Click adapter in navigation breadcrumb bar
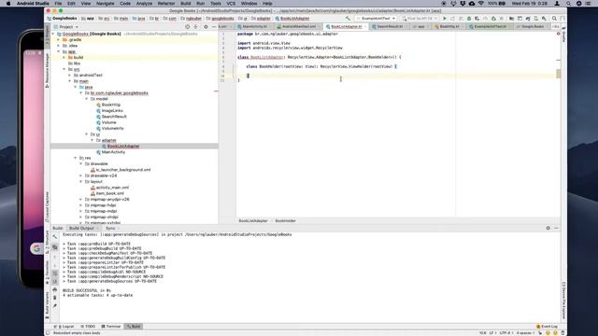This screenshot has width=598, height=336. tap(261, 19)
